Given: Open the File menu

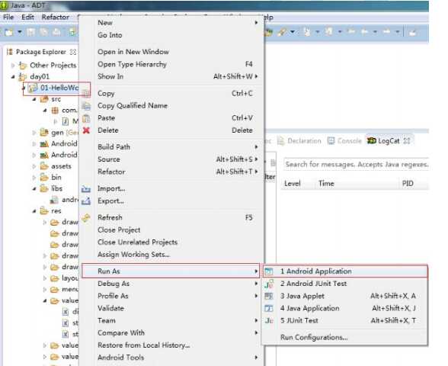Looking at the screenshot, I should click(x=8, y=17).
